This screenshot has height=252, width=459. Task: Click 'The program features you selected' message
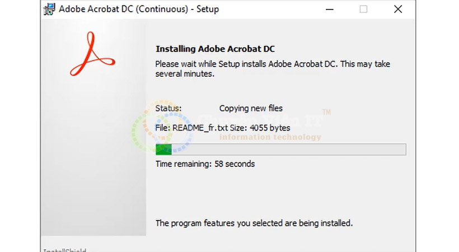click(254, 223)
